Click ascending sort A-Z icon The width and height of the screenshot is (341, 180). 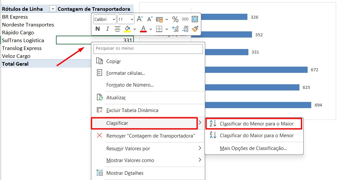(213, 123)
